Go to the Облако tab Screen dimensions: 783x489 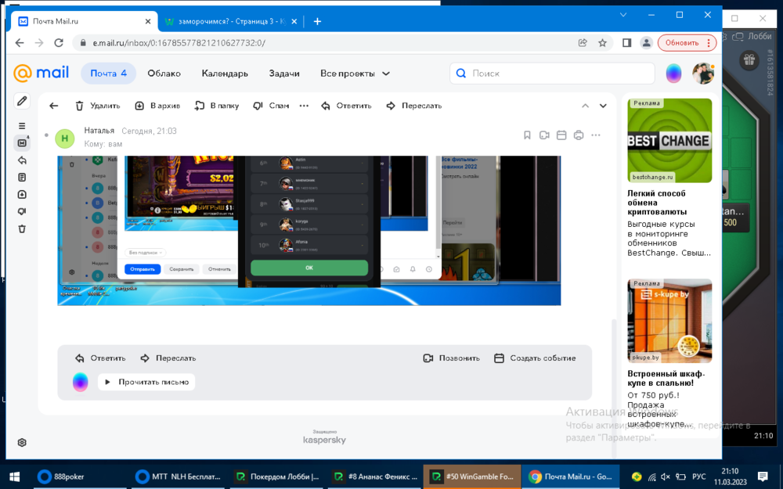(164, 74)
